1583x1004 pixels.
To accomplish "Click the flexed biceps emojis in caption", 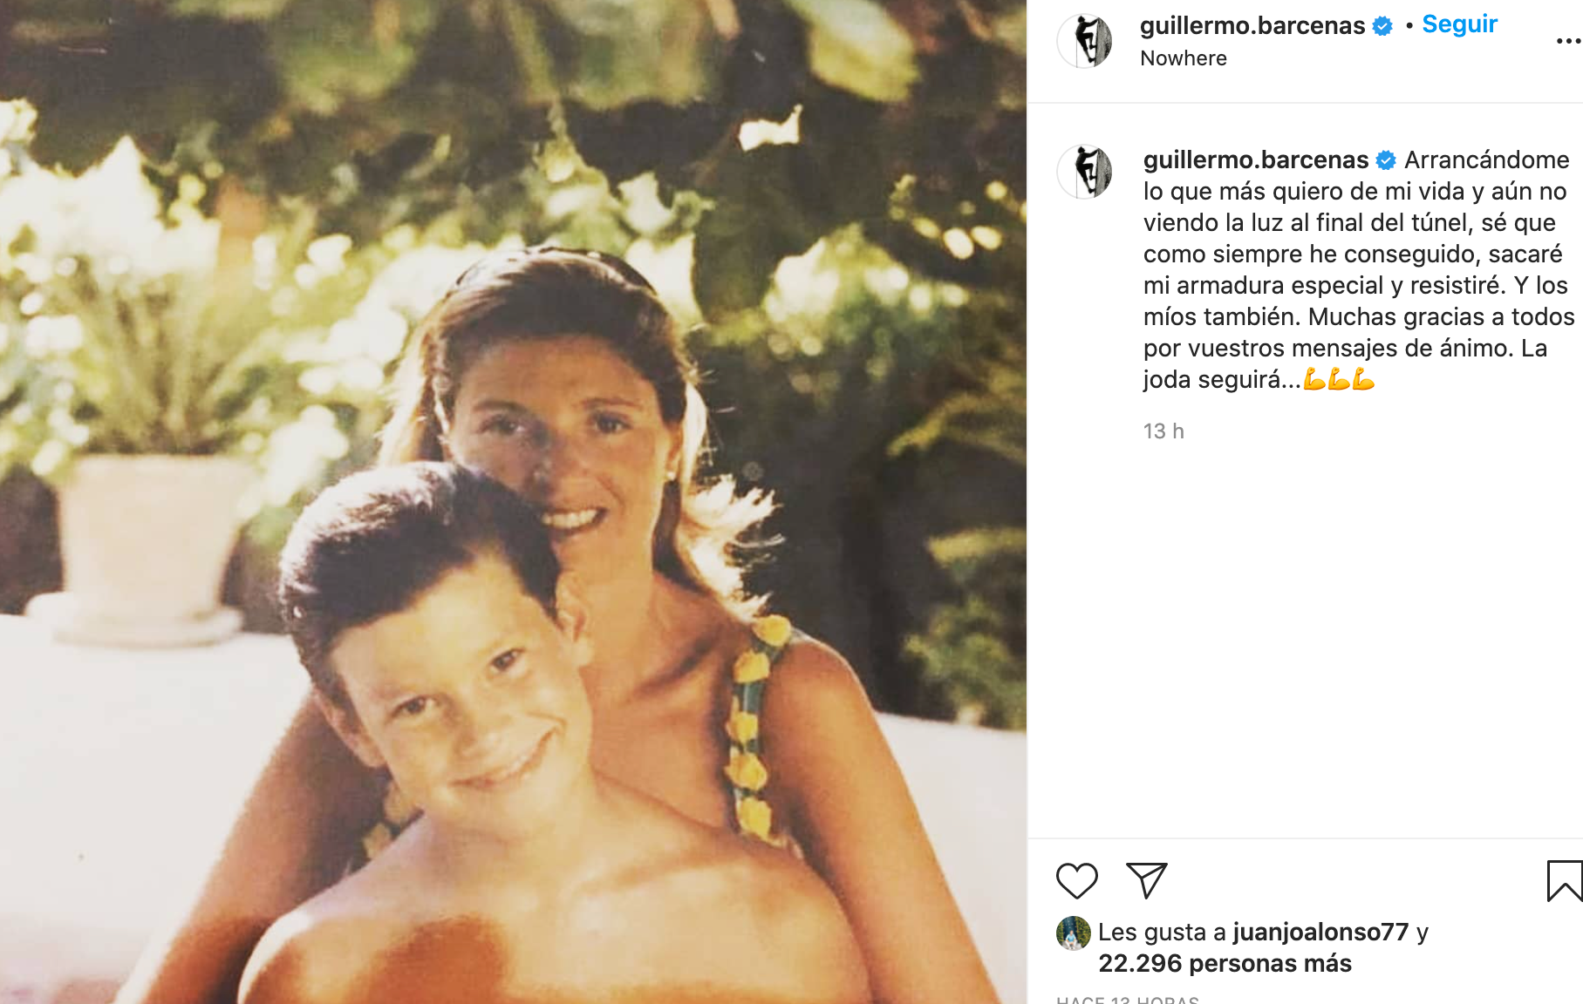I will 1339,380.
